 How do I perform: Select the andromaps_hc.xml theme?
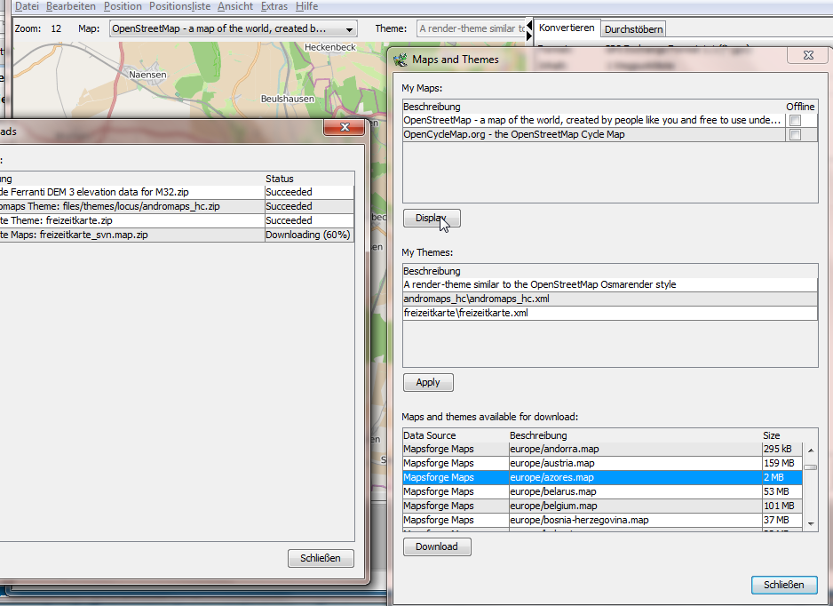610,299
